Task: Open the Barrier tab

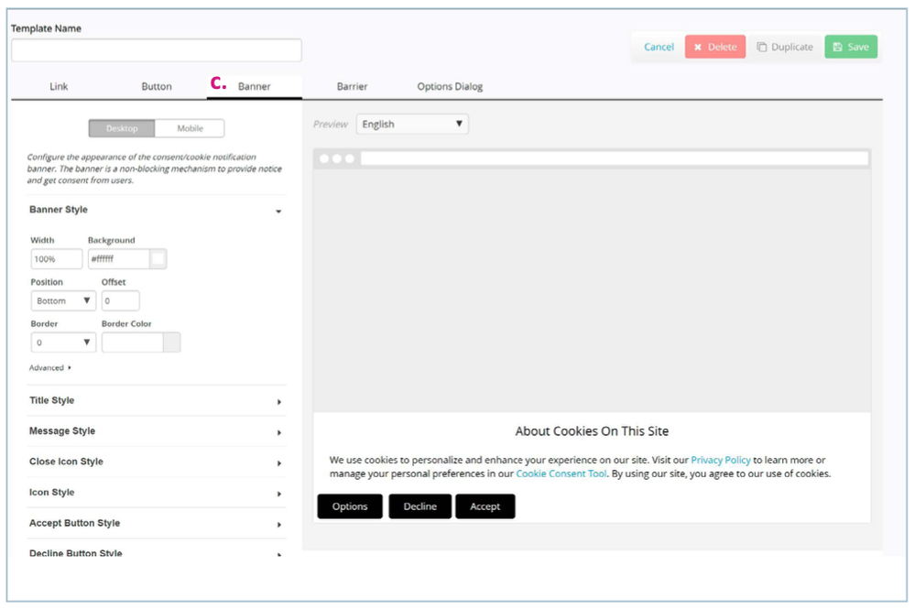Action: click(x=352, y=86)
